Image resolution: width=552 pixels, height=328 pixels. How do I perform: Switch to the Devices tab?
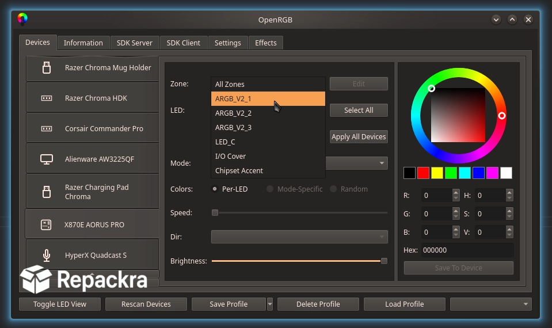[37, 42]
